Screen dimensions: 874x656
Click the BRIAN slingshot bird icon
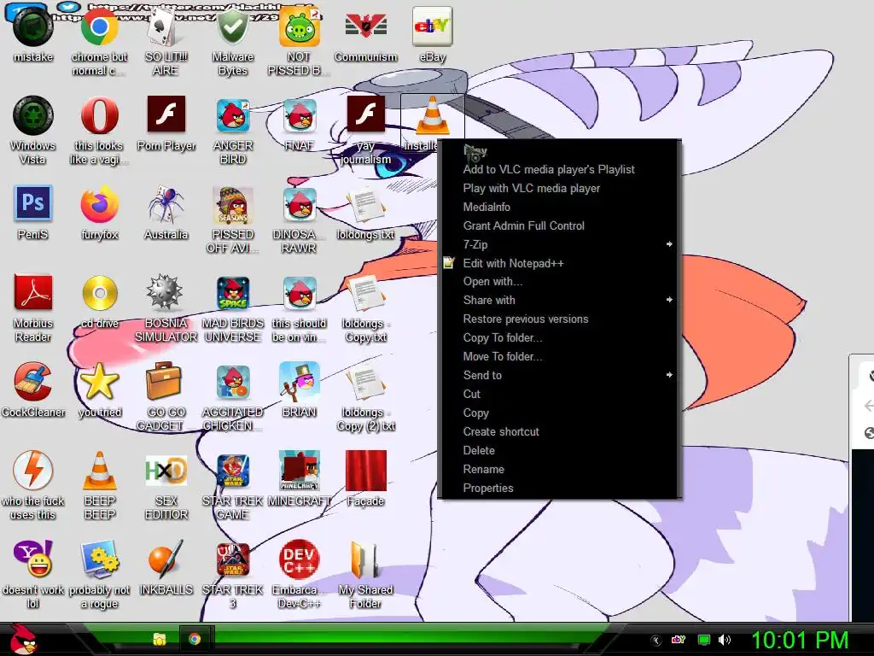[300, 382]
